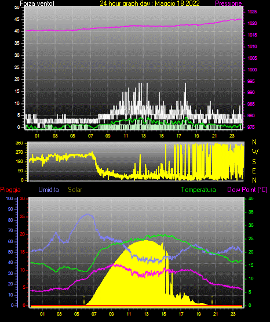Click hour 09 under the wind speed chart

click(108, 136)
